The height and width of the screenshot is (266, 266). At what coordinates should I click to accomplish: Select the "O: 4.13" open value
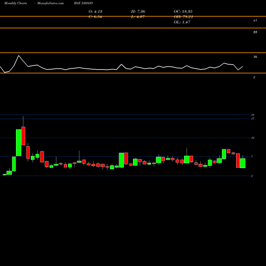point(95,12)
